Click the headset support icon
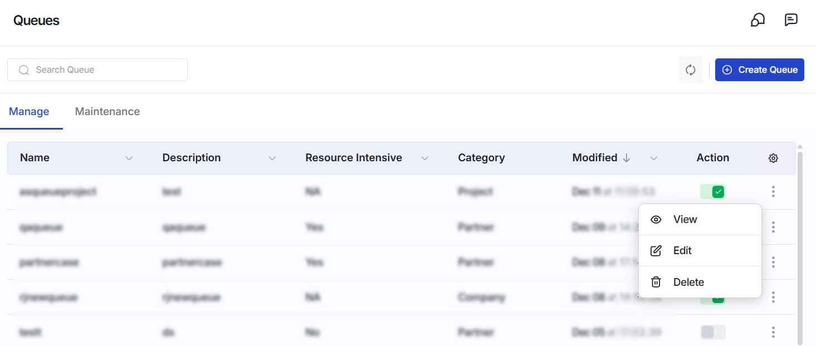The width and height of the screenshot is (816, 347). (x=758, y=20)
